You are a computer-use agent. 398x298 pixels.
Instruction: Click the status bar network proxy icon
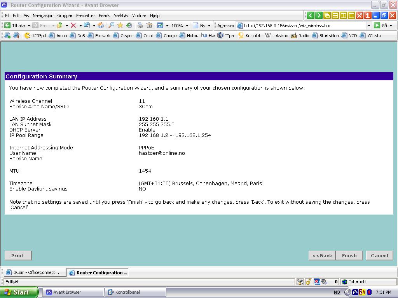pos(300,282)
